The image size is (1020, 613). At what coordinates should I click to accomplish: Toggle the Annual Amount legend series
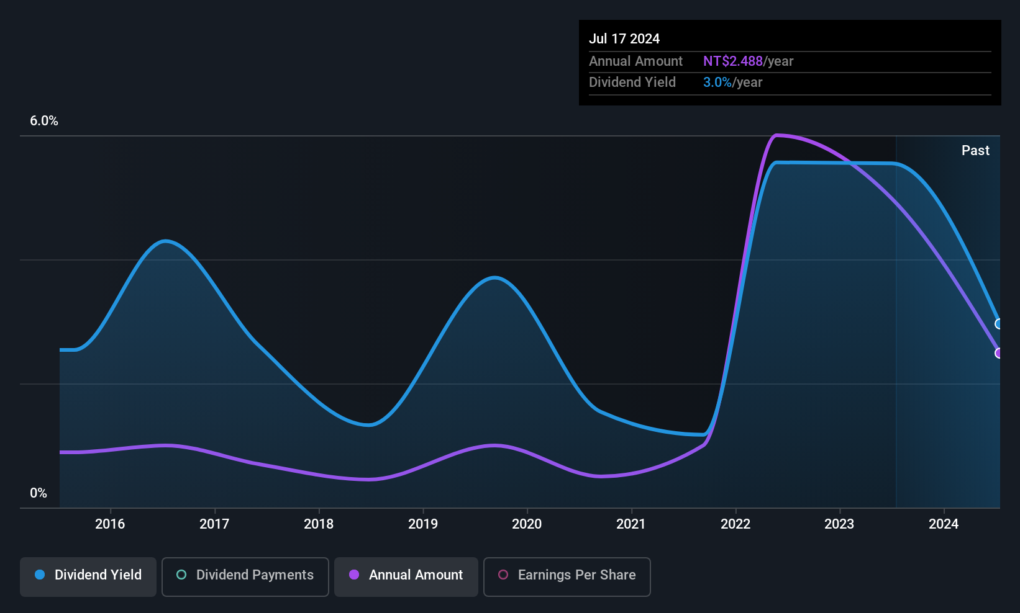point(406,576)
